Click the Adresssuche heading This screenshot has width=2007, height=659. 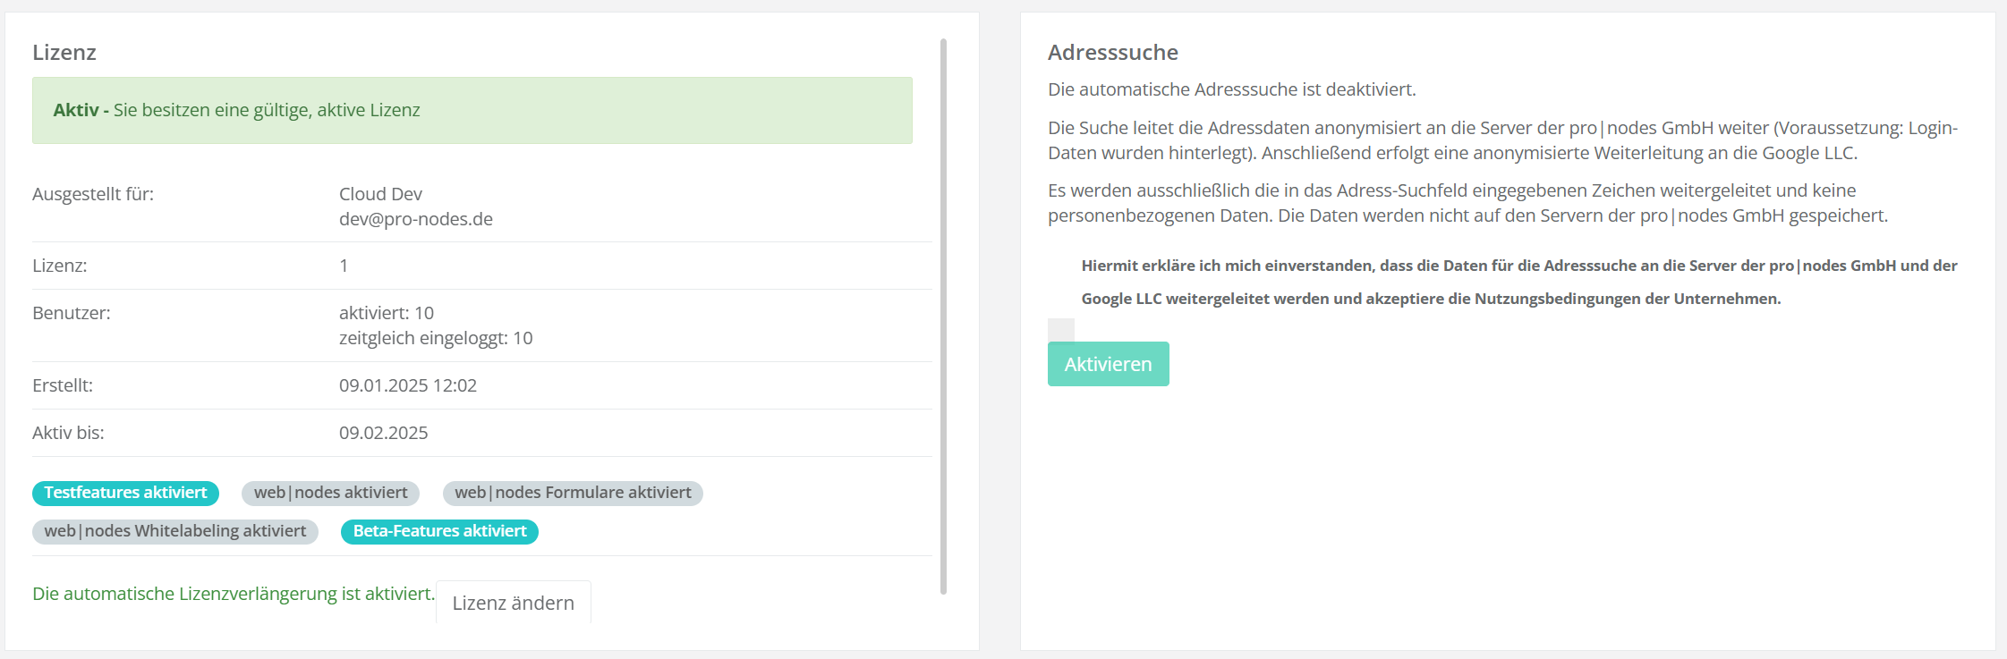click(1112, 53)
